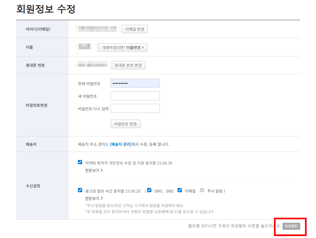316x238 pixels.
Task: Toggle the 광고성 정보 수신 동의함 checkbox
Action: (80, 190)
